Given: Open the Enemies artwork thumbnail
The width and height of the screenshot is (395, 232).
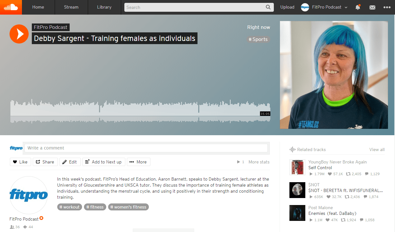Looking at the screenshot, I should click(x=297, y=213).
